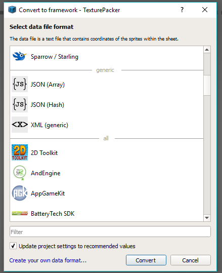This screenshot has height=273, width=222.
Task: Open the question mark help button
Action: 182,10
